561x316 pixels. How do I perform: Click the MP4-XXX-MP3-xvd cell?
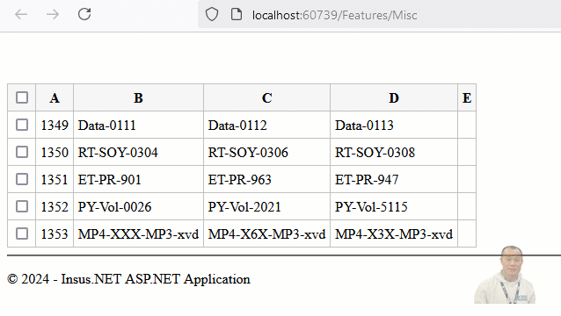pyautogui.click(x=138, y=233)
